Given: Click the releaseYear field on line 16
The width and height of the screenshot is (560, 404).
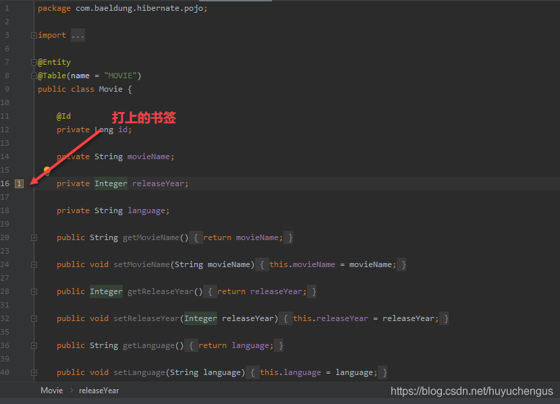Looking at the screenshot, I should 158,183.
